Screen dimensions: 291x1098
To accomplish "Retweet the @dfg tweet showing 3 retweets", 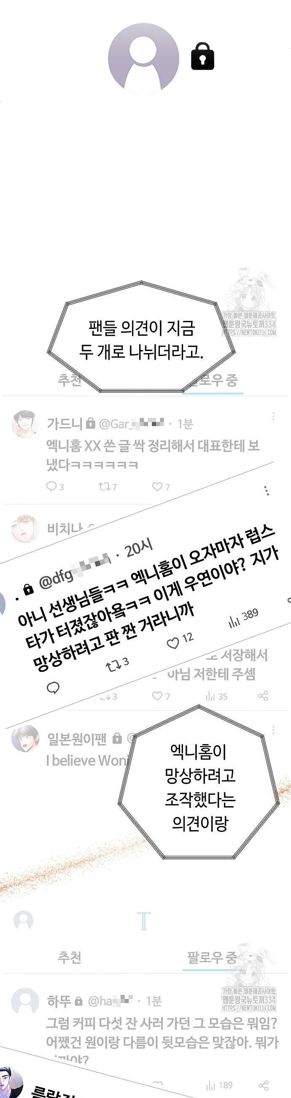I will pyautogui.click(x=112, y=666).
